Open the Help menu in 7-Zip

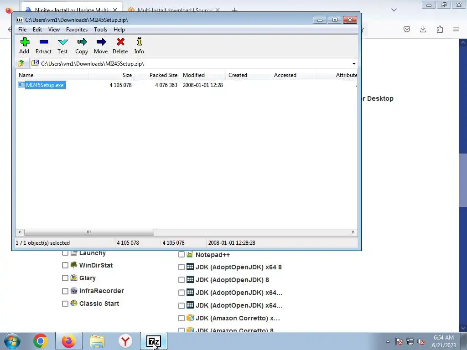(x=119, y=30)
